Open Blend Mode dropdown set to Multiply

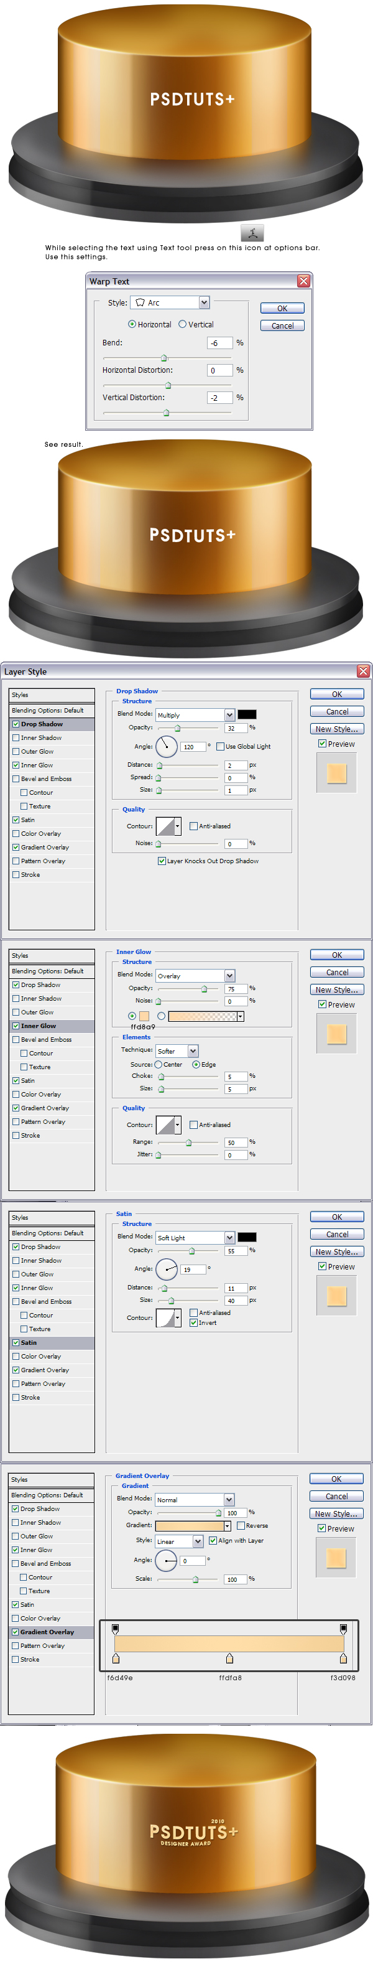click(x=195, y=714)
